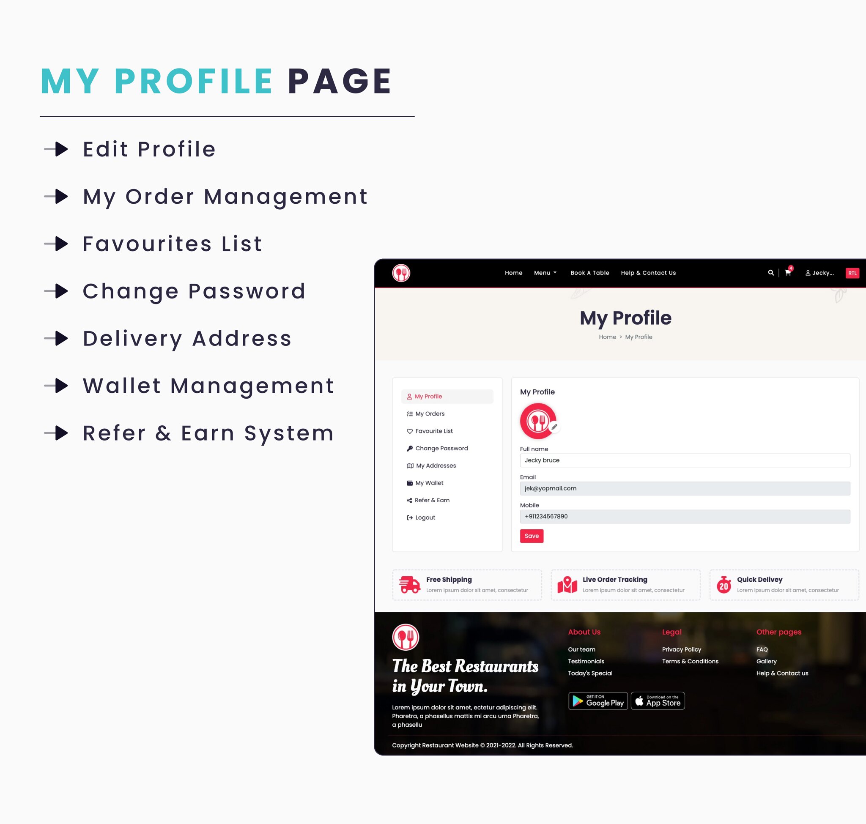The height and width of the screenshot is (824, 866).
Task: Expand the Menu dropdown in navbar
Action: [543, 273]
